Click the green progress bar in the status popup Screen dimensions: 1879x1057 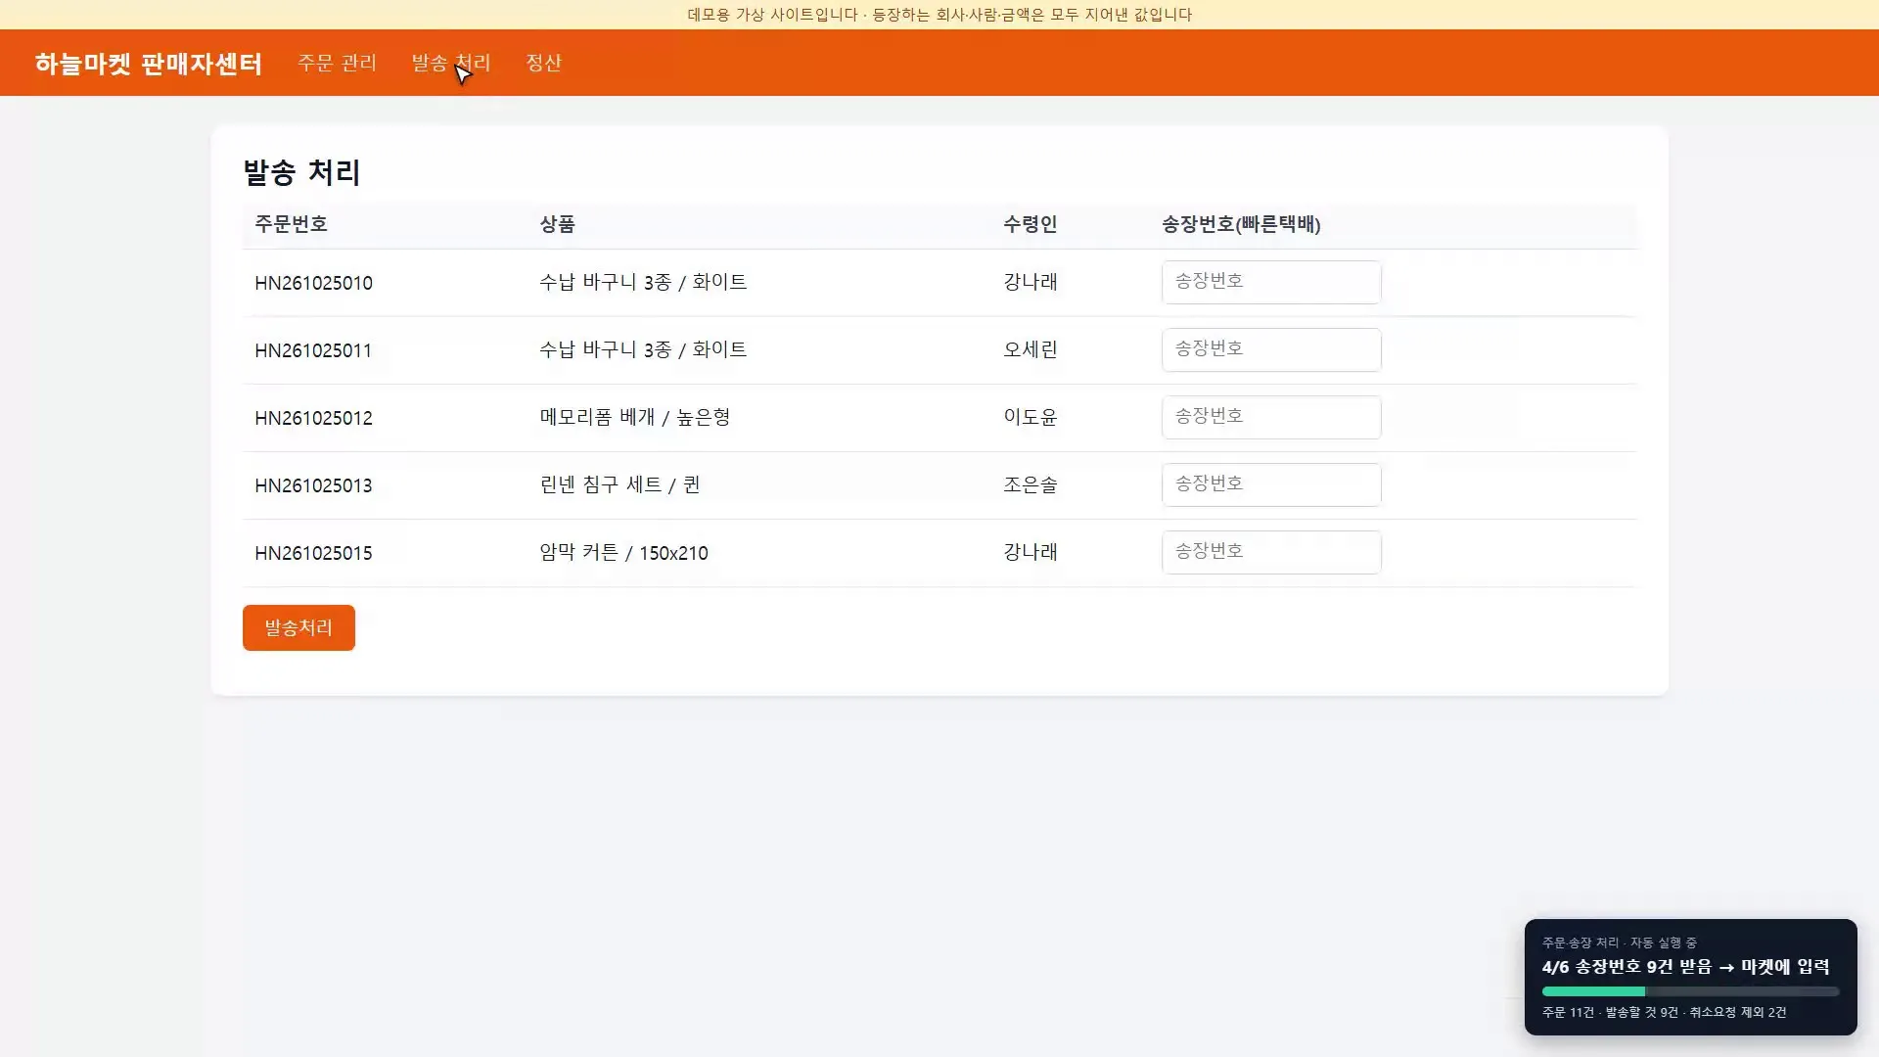tap(1593, 991)
